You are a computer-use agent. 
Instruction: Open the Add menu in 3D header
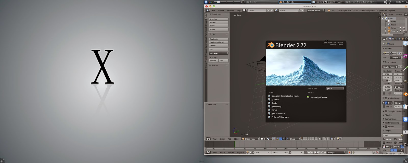pyautogui.click(x=229, y=139)
